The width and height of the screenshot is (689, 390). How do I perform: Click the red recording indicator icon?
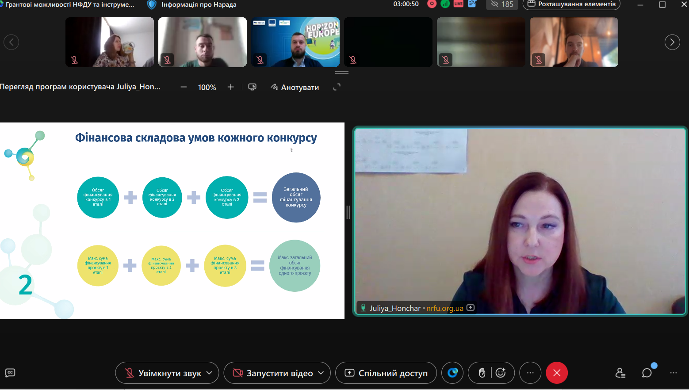[432, 4]
